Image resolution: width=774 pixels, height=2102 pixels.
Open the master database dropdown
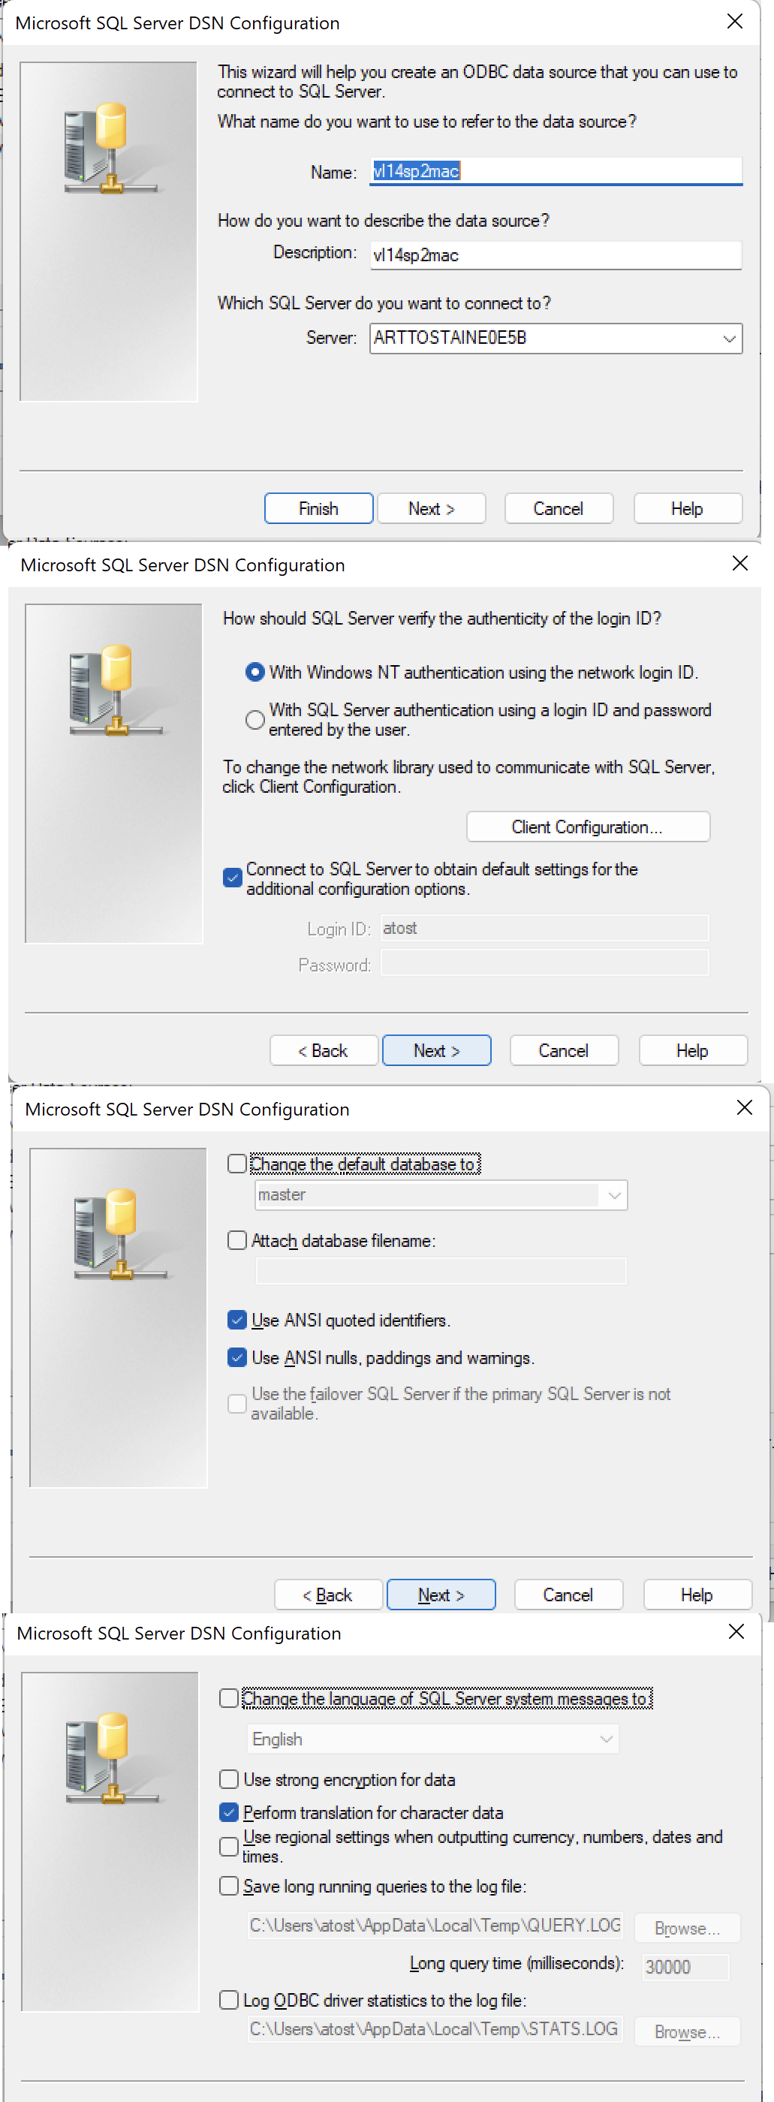[x=614, y=1195]
